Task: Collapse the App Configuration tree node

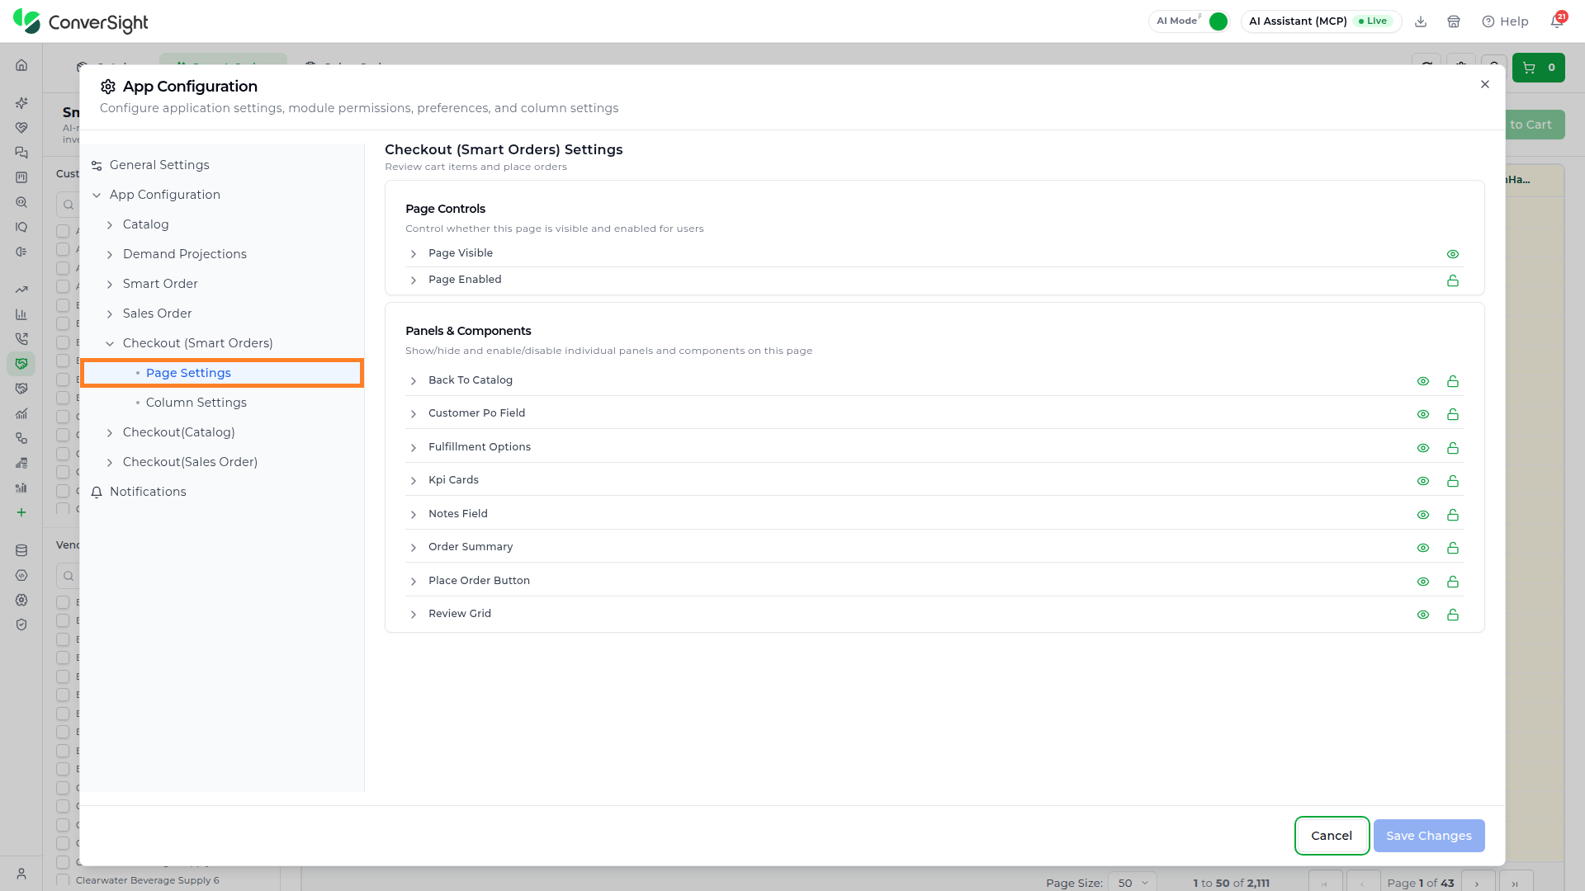Action: 97,196
